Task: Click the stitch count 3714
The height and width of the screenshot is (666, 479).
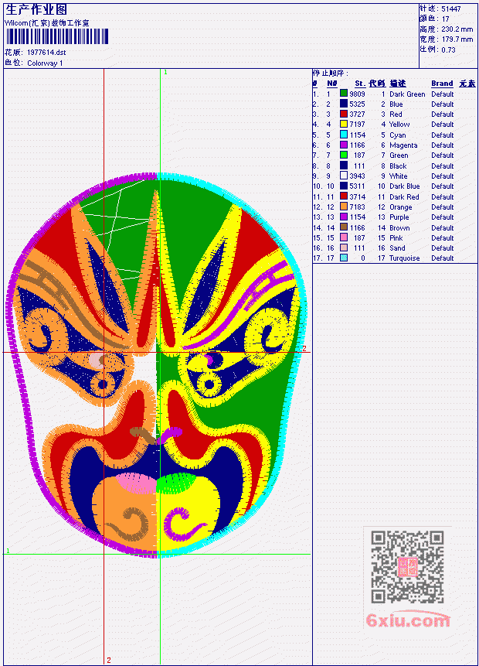Action: [x=357, y=197]
